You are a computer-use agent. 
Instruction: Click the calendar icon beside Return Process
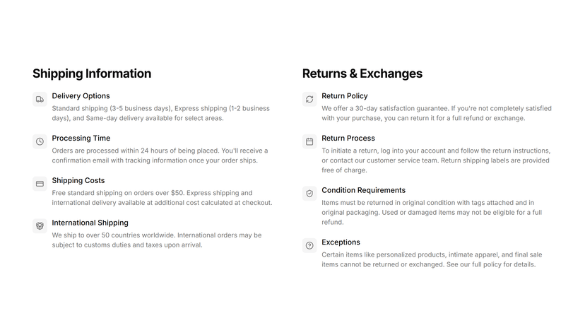pos(309,141)
